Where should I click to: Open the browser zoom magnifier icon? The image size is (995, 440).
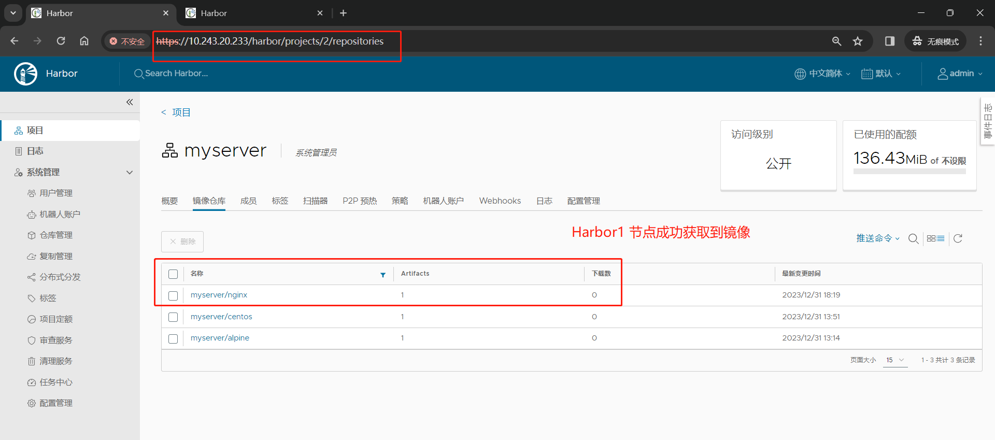pos(836,41)
